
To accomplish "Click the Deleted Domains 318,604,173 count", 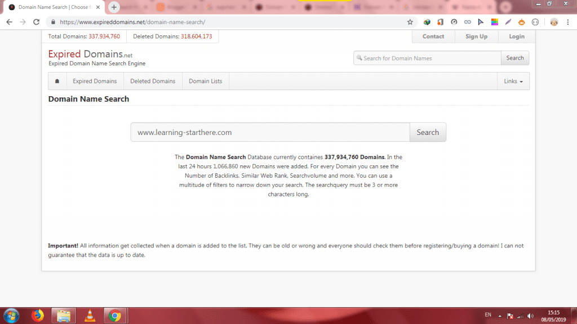I will 197,37.
